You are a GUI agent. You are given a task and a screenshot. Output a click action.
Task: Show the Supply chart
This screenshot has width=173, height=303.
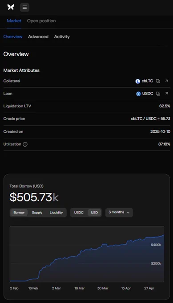37,213
